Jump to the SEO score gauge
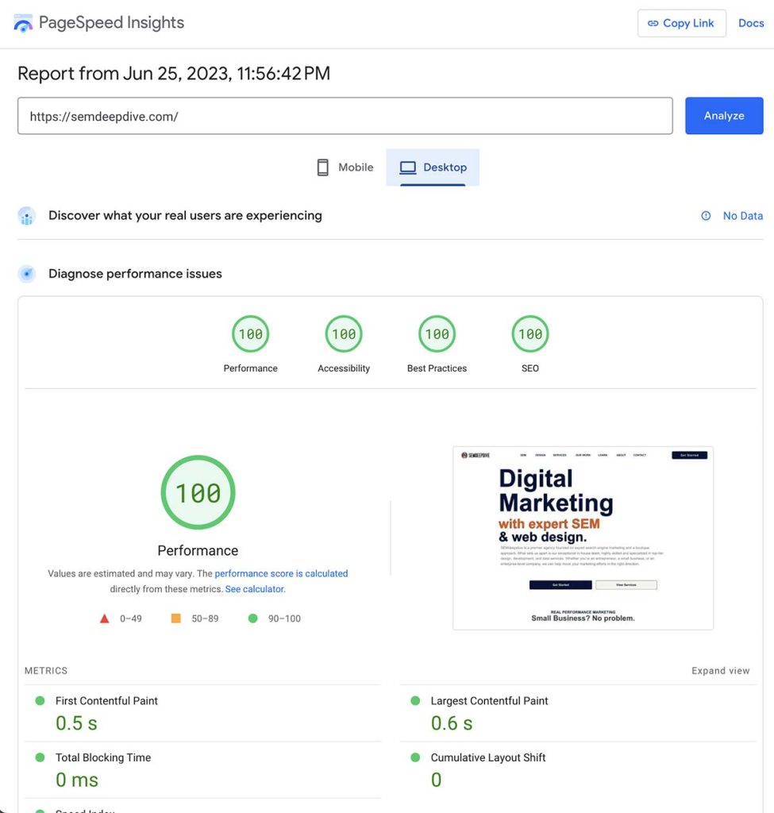The image size is (774, 813). coord(529,334)
